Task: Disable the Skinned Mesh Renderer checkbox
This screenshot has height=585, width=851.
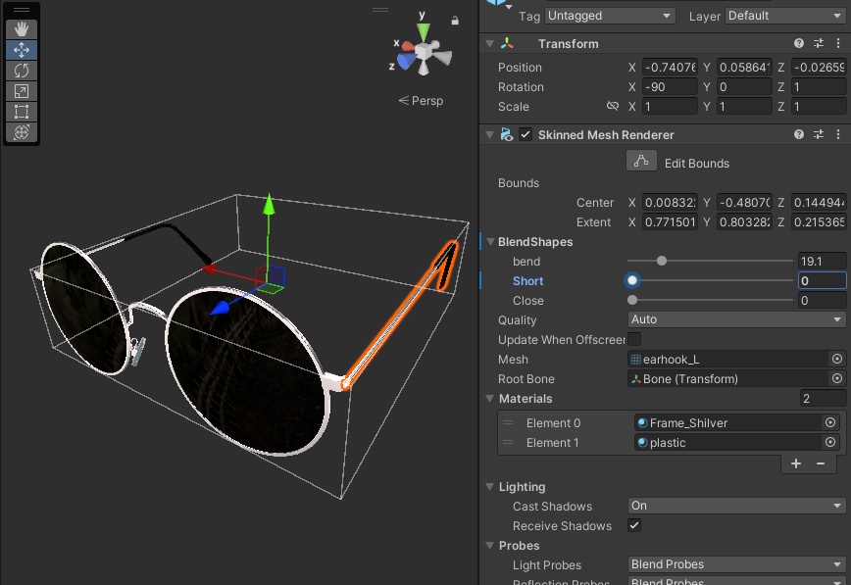Action: (x=526, y=135)
